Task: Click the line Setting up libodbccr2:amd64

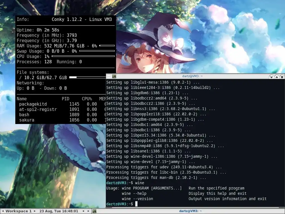Action: click(152, 98)
